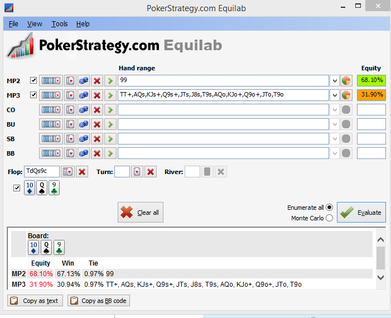
Task: Open the Help menu
Action: point(83,24)
